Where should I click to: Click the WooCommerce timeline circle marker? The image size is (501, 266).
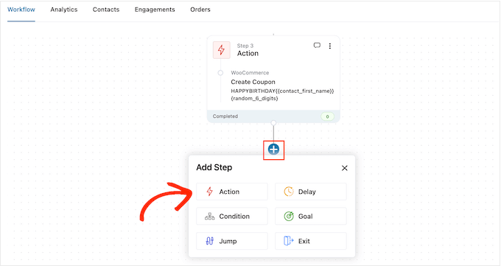(x=220, y=73)
